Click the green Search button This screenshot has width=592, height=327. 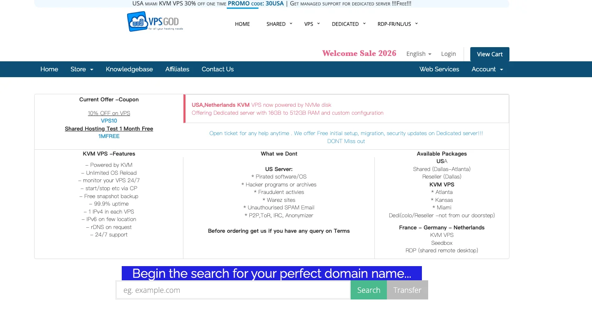pyautogui.click(x=369, y=290)
